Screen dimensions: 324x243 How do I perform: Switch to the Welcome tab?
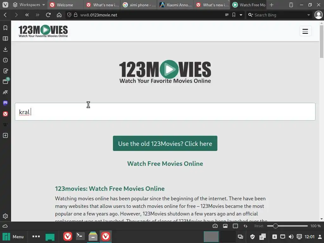[x=66, y=5]
